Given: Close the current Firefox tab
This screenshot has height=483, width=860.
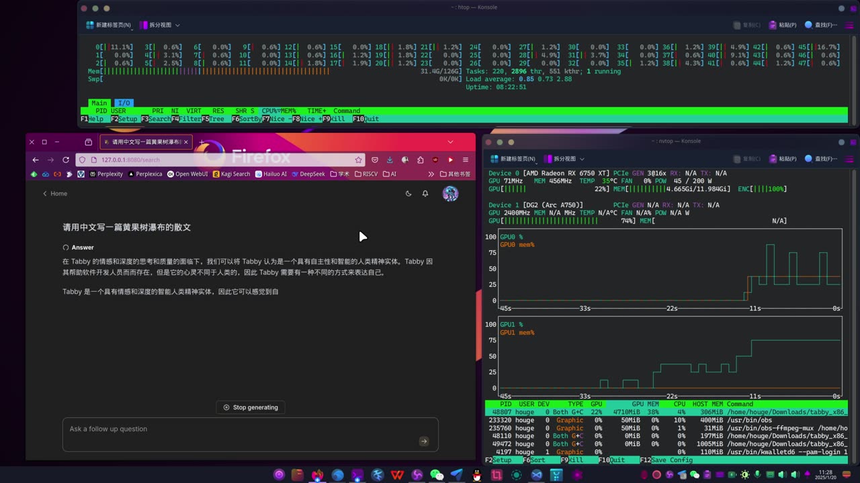Looking at the screenshot, I should click(x=186, y=142).
